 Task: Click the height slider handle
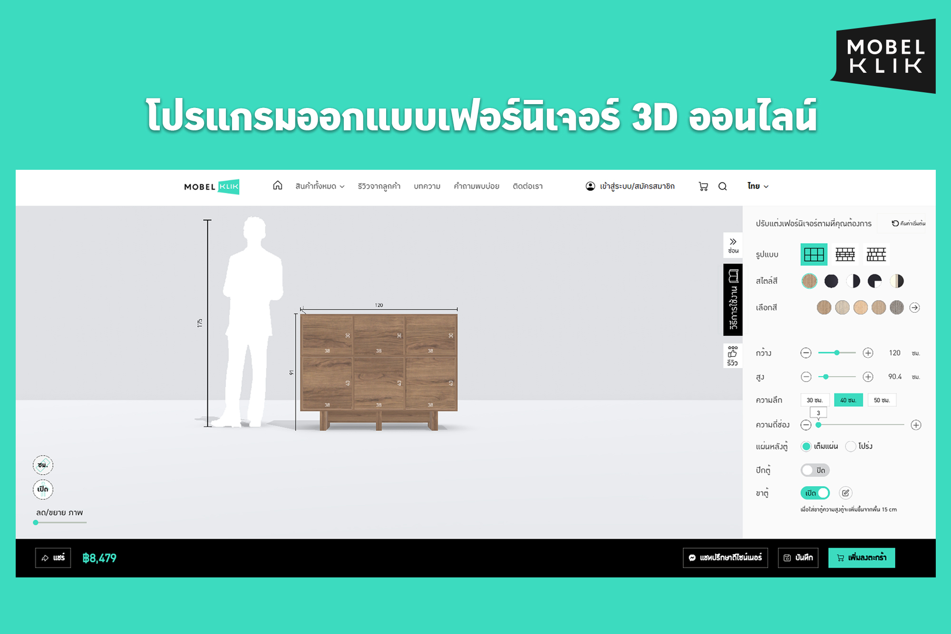(826, 377)
